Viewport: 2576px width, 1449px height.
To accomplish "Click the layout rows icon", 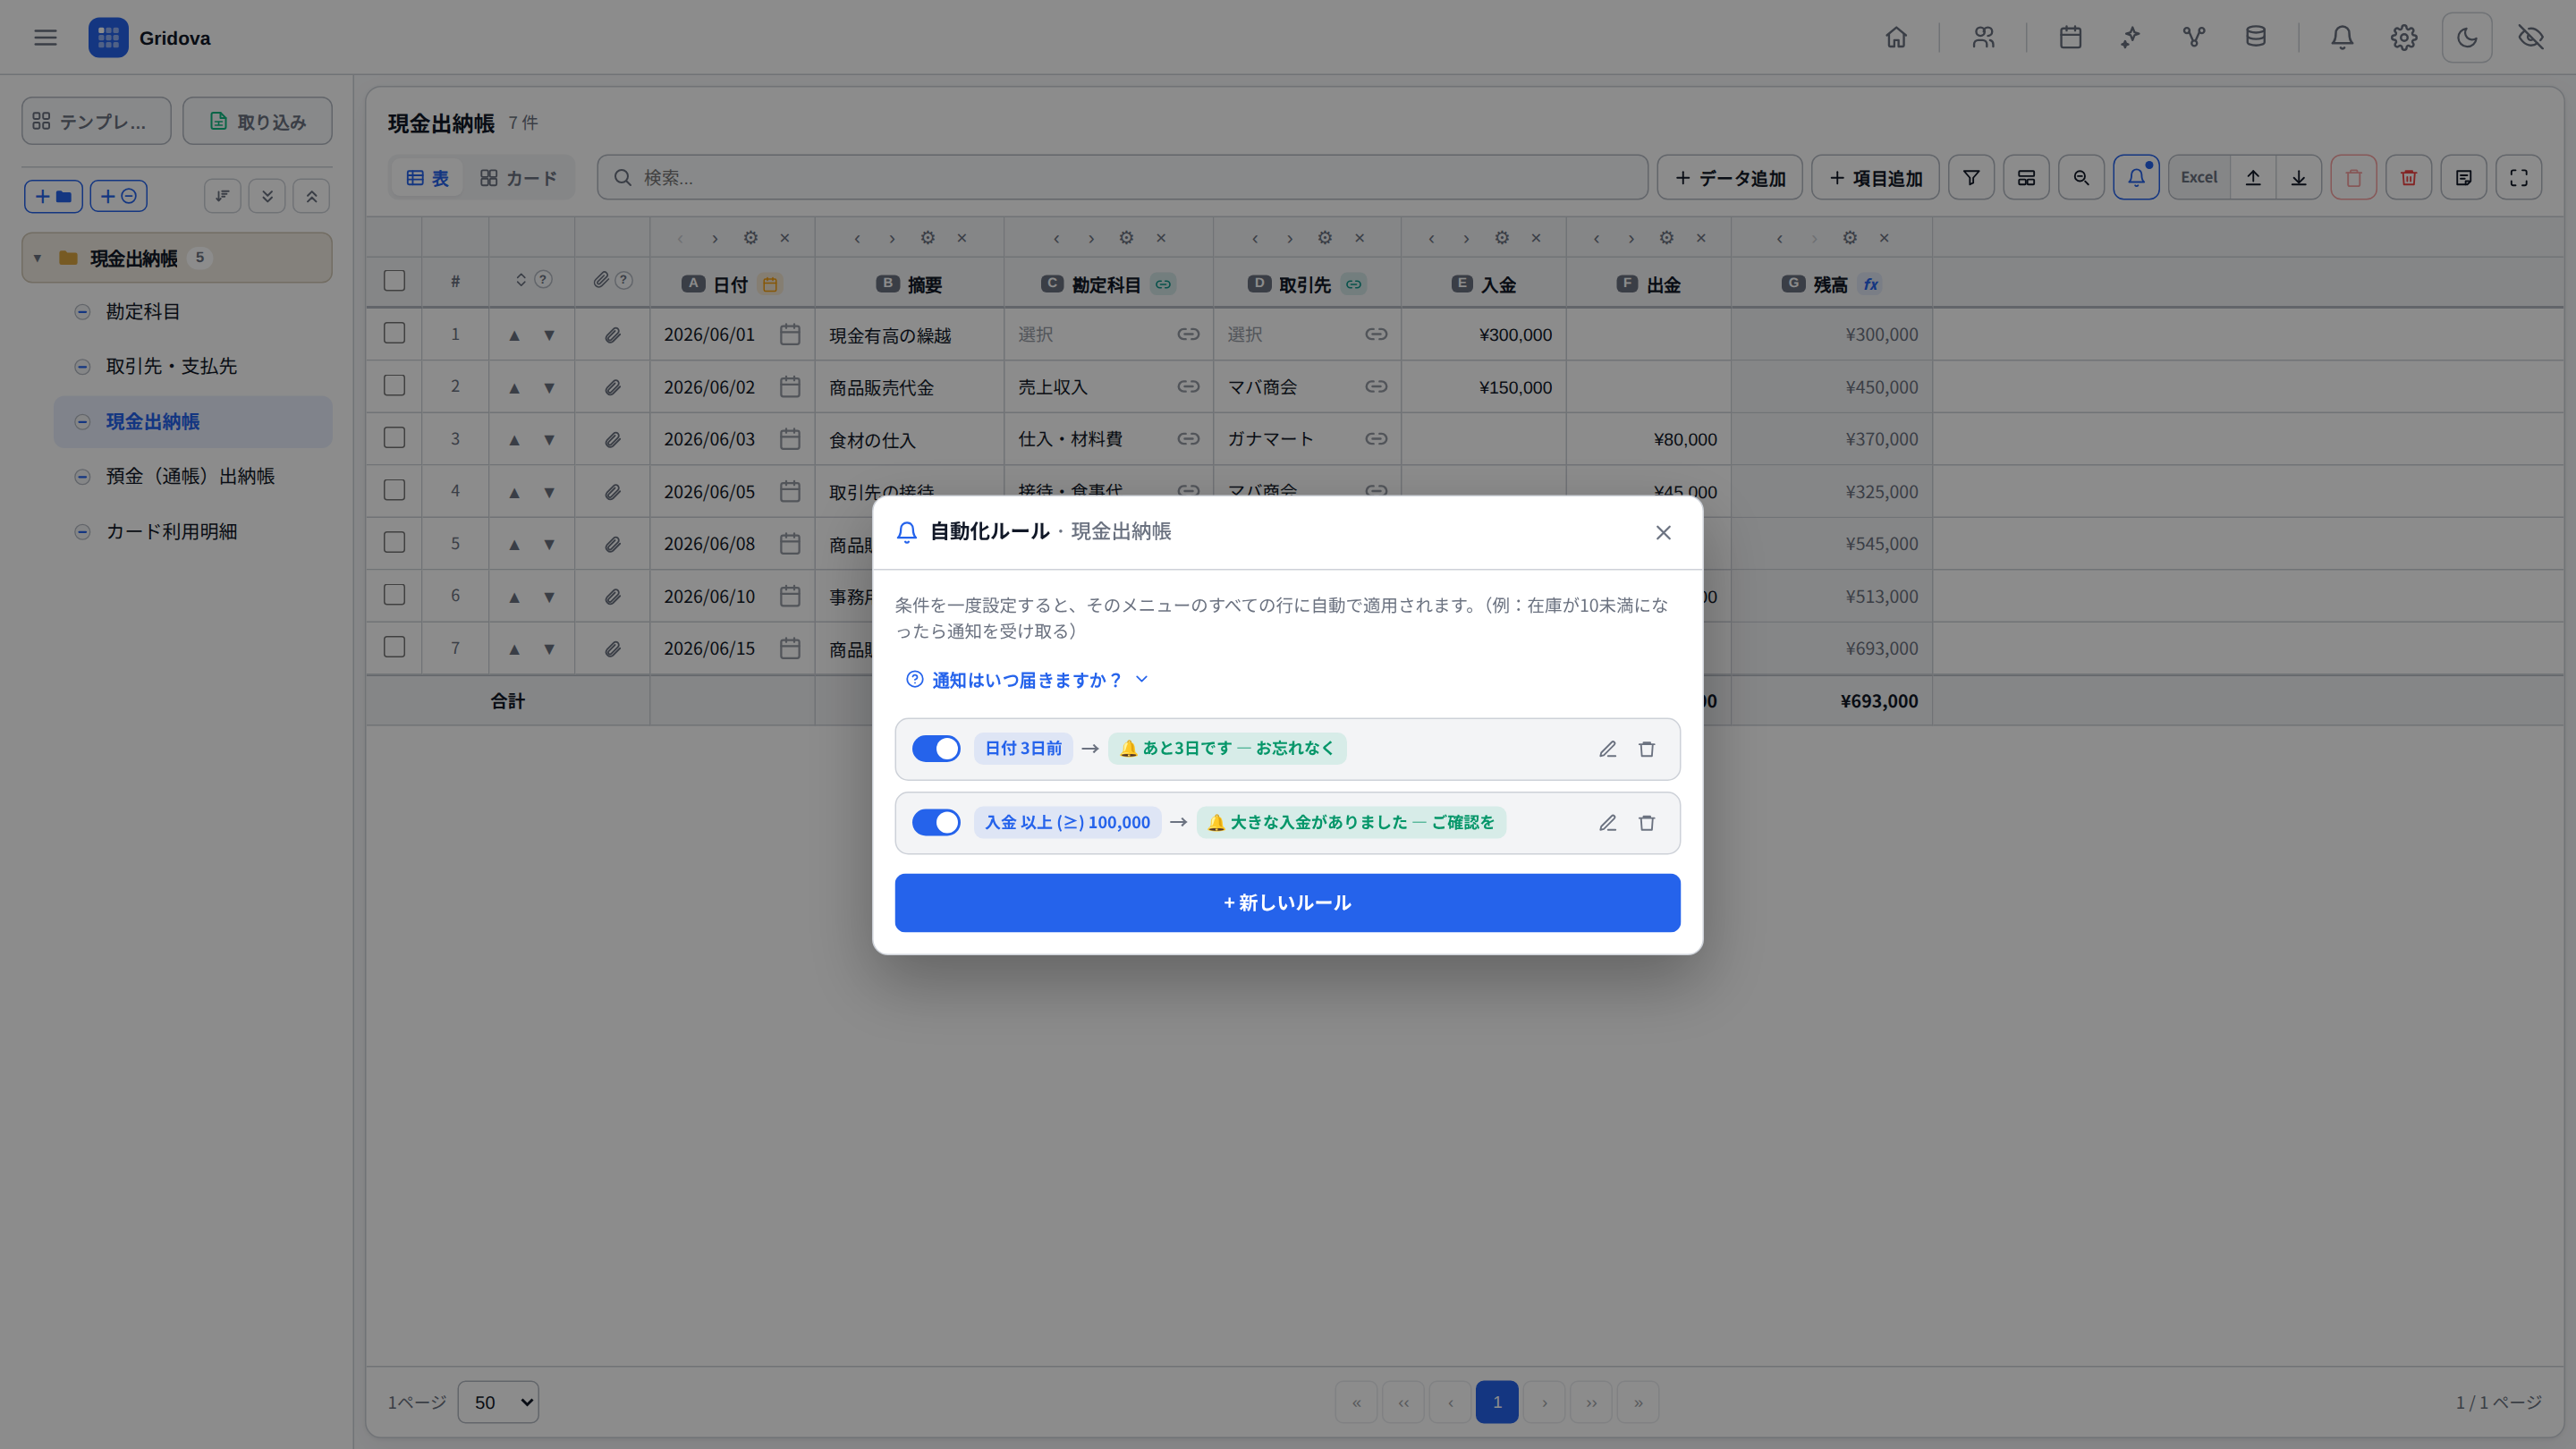I will point(2026,177).
